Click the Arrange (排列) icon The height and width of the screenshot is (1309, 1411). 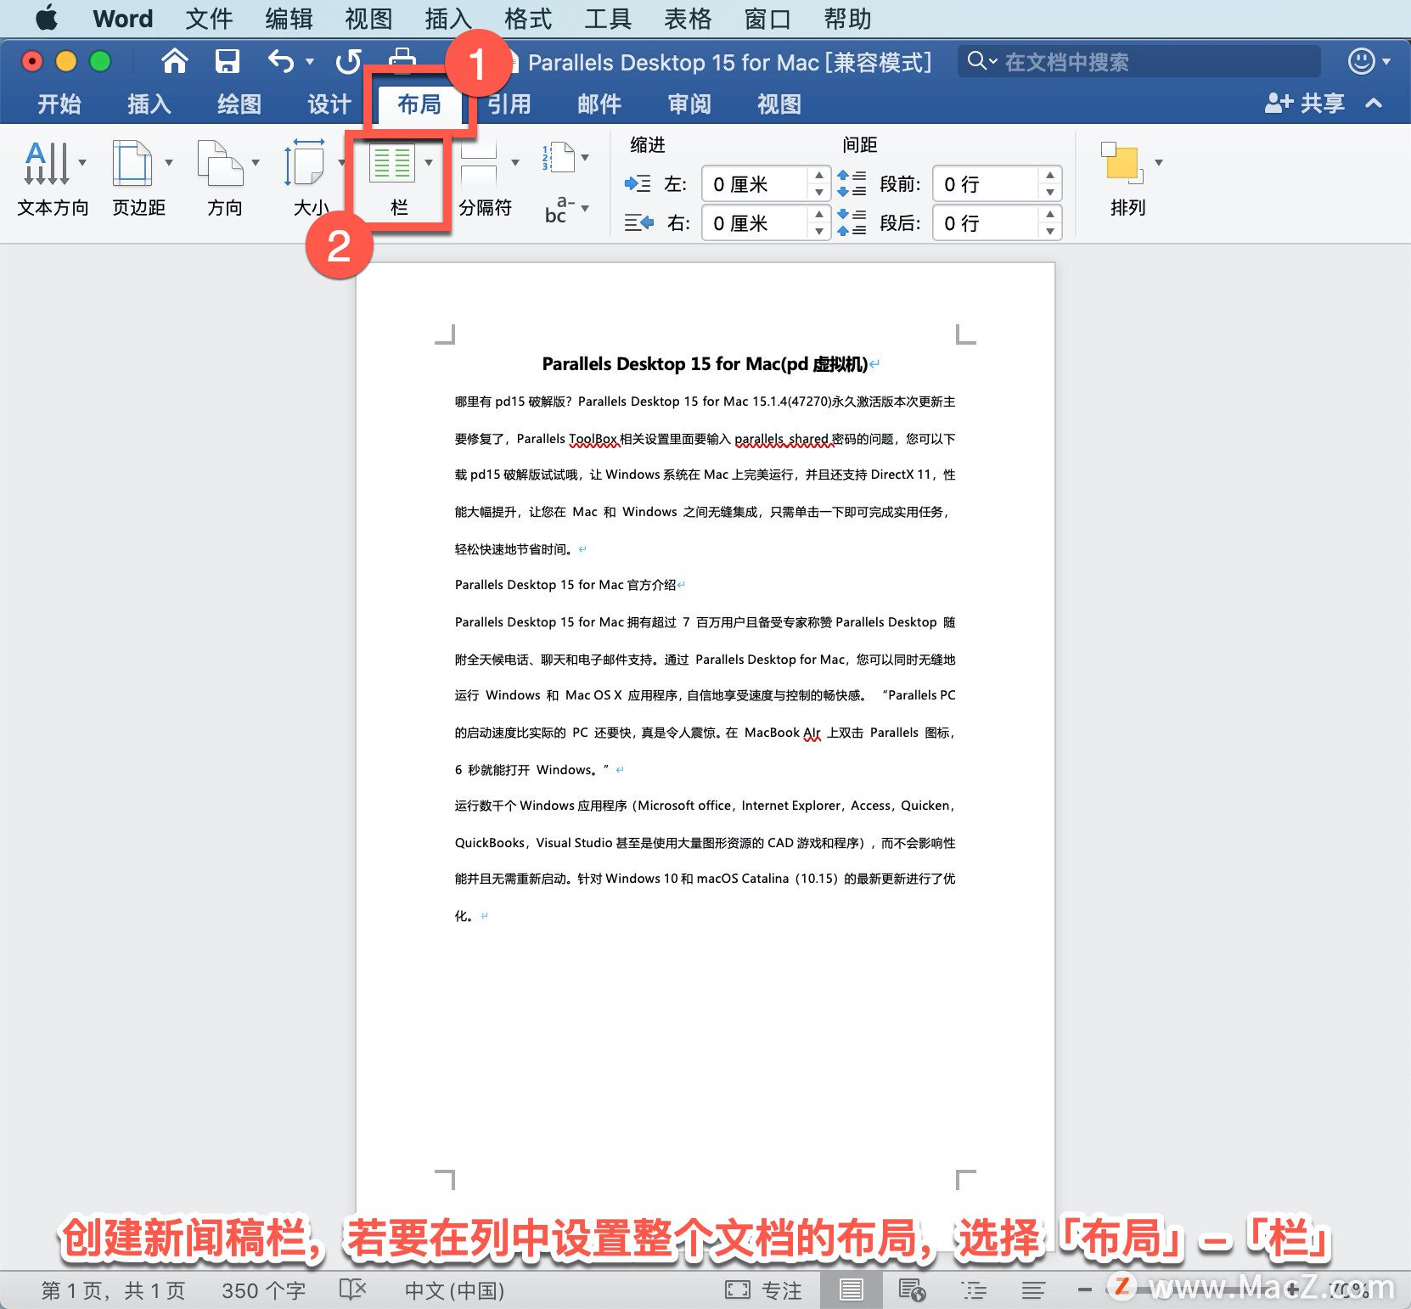tap(1122, 163)
